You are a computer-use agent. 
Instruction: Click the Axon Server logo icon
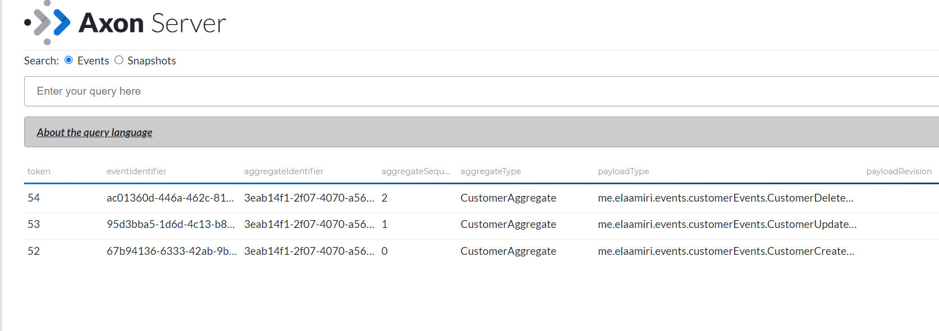[x=47, y=22]
